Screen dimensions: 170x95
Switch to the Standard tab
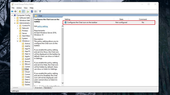click(47, 88)
